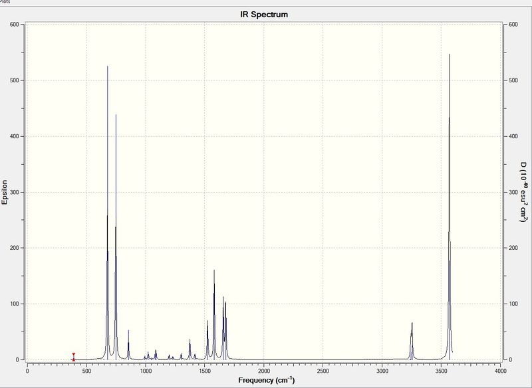Click the 3500 tick label on Frequency axis
Screen dimensions: 532x388
pyautogui.click(x=441, y=371)
